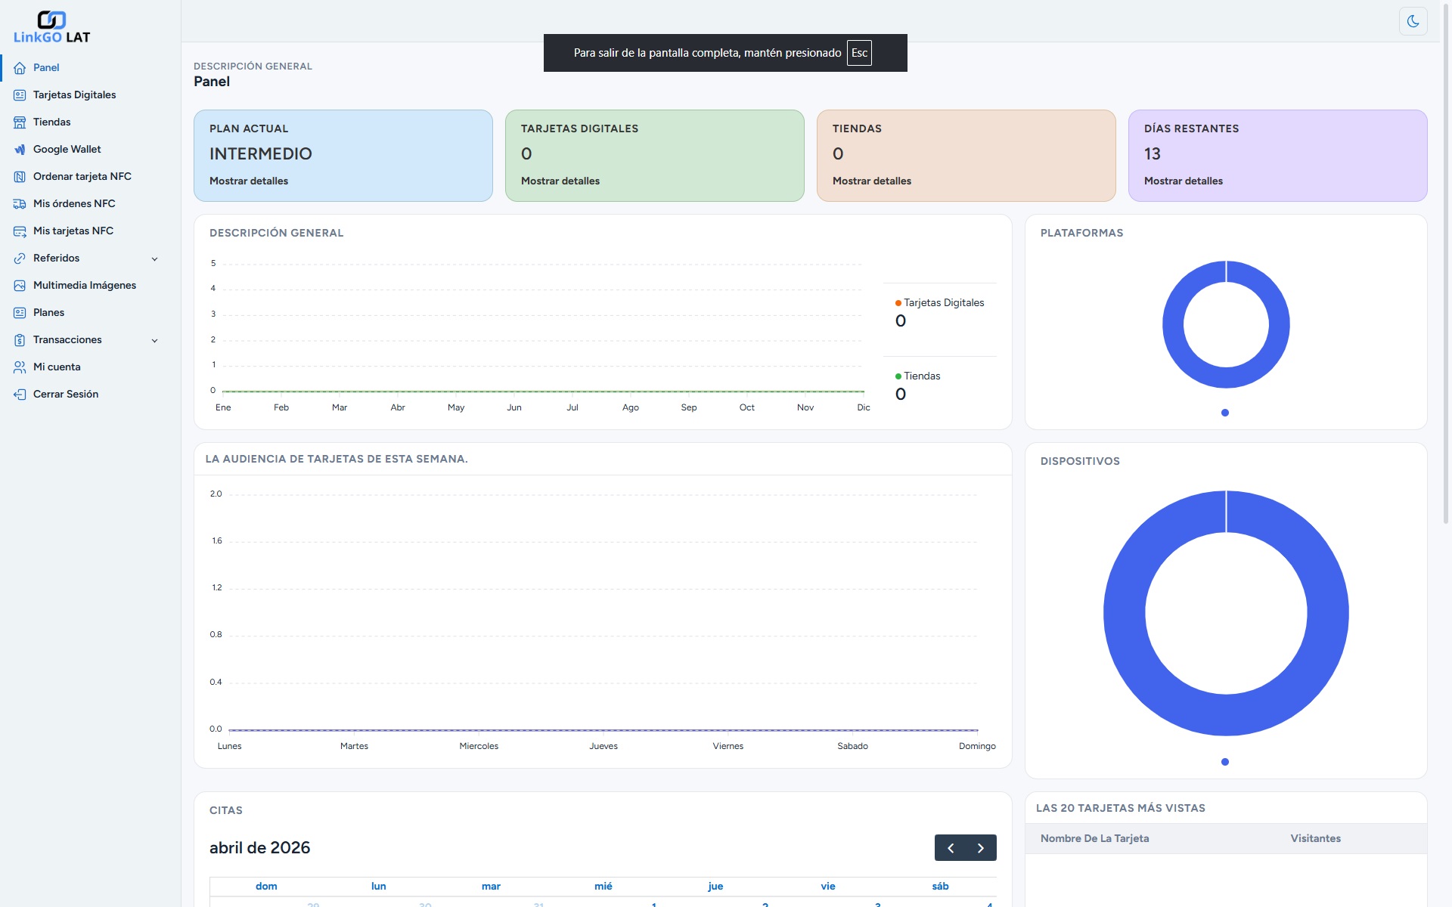The height and width of the screenshot is (907, 1452).
Task: Toggle Tarjetas Digitales legend in chart
Action: click(943, 303)
